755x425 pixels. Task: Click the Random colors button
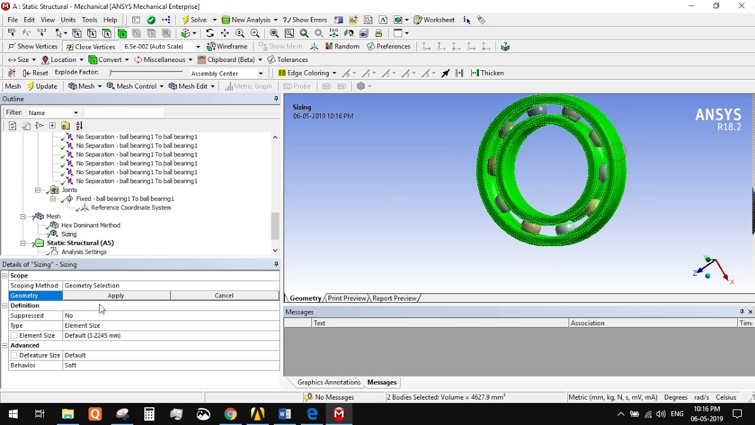(x=342, y=46)
